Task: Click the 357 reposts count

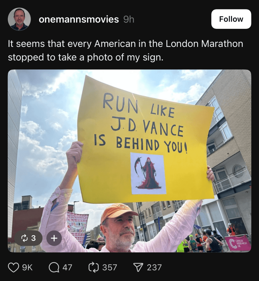Action: pyautogui.click(x=110, y=267)
